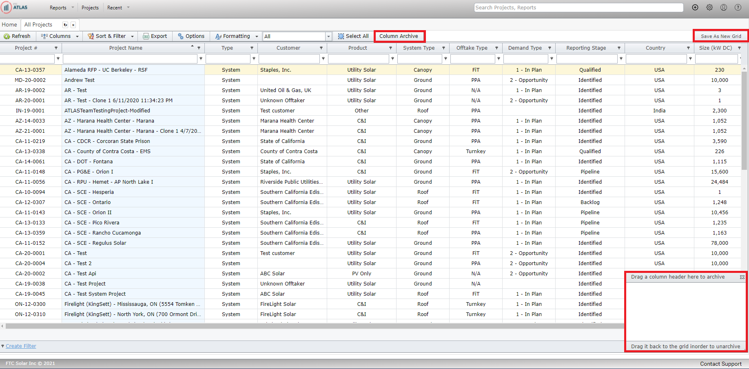Screen dimensions: 749x369
Task: Open the help question mark icon
Action: (x=738, y=7)
